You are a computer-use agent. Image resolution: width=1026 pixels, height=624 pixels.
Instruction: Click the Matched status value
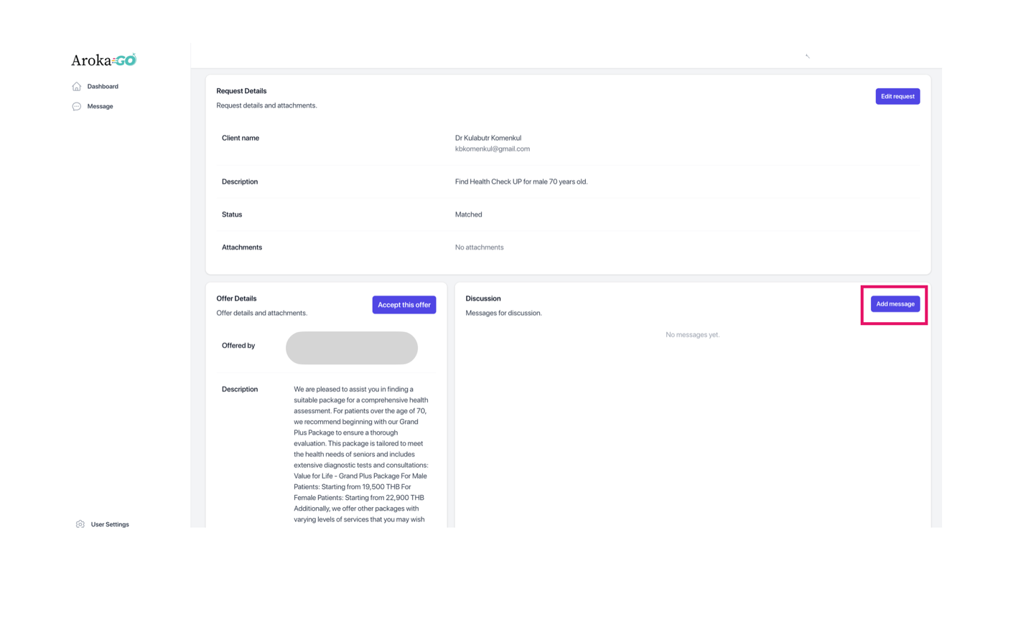[468, 214]
